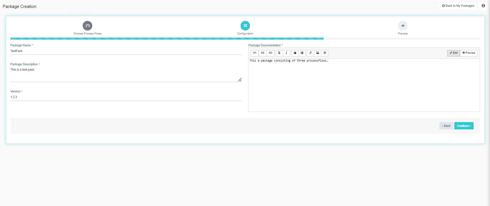Return via Back to My Packages

pyautogui.click(x=458, y=6)
